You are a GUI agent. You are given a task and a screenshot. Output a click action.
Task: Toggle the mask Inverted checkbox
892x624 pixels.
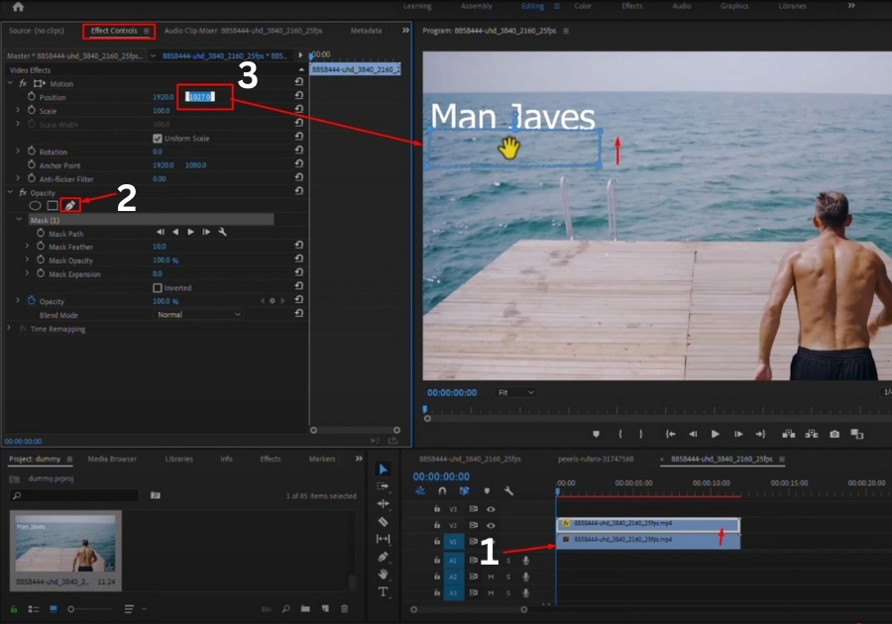[x=158, y=287]
